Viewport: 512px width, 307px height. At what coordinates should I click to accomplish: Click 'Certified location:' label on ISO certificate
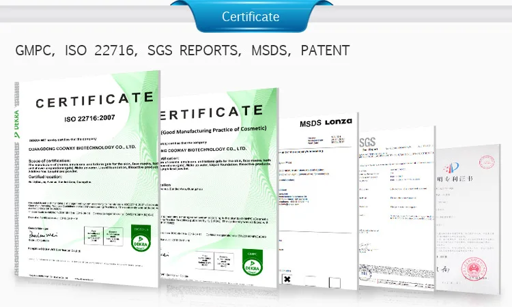click(45, 177)
